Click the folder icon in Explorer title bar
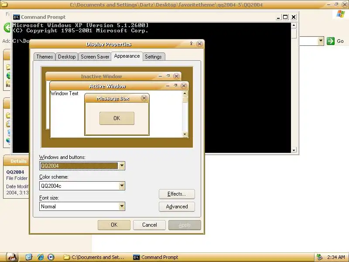Screen dimensions: 349x262 pos(4,4)
